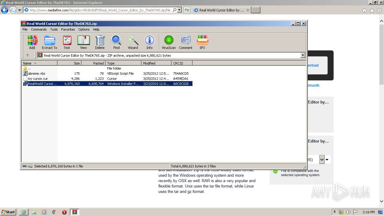Screen dimensions: 384x216
Task: Click the Windows Start button
Action: 8,212
